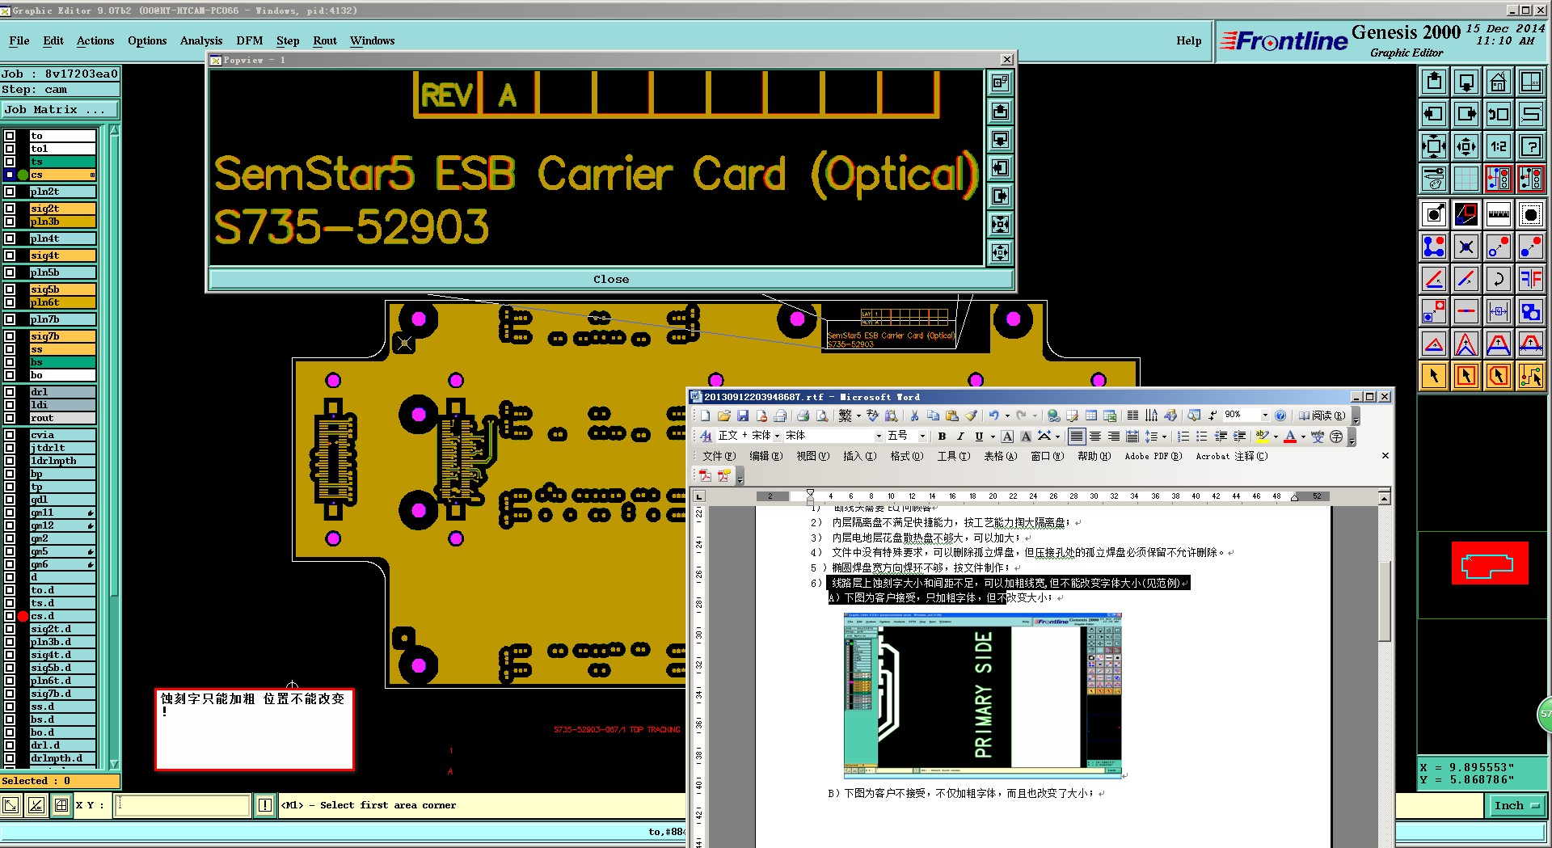The height and width of the screenshot is (848, 1552).
Task: Select the rectangle area selection tool
Action: [x=1466, y=376]
